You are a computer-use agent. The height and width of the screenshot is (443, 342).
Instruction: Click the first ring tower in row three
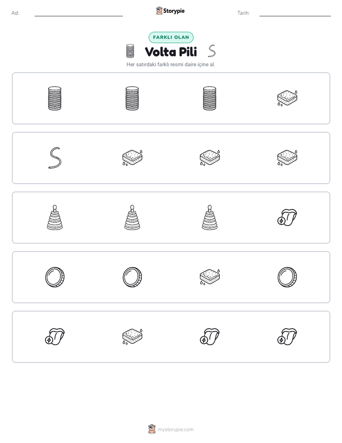coord(55,217)
